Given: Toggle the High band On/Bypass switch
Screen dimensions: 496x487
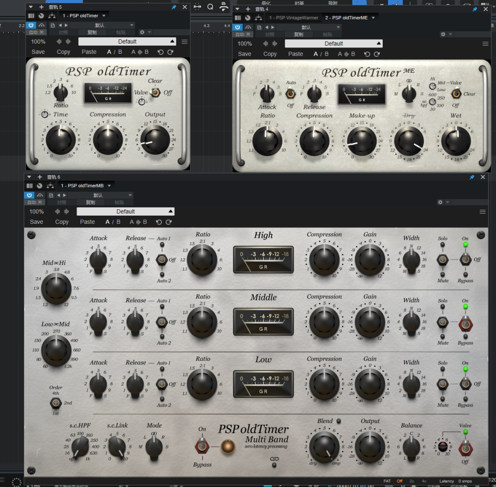Looking at the screenshot, I should pos(465,259).
